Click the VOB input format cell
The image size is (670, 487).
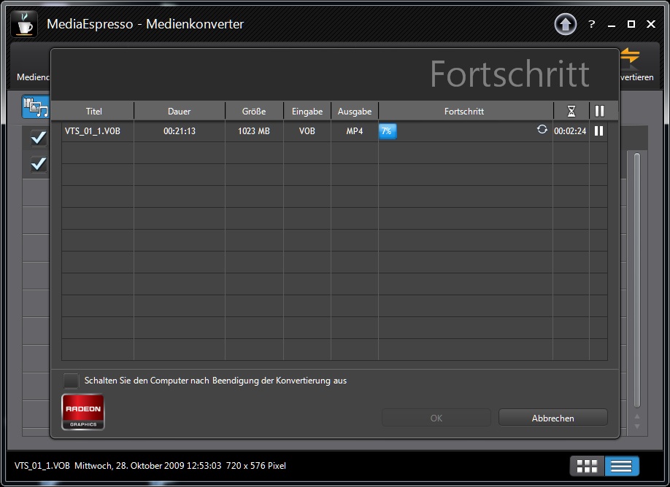(x=307, y=131)
